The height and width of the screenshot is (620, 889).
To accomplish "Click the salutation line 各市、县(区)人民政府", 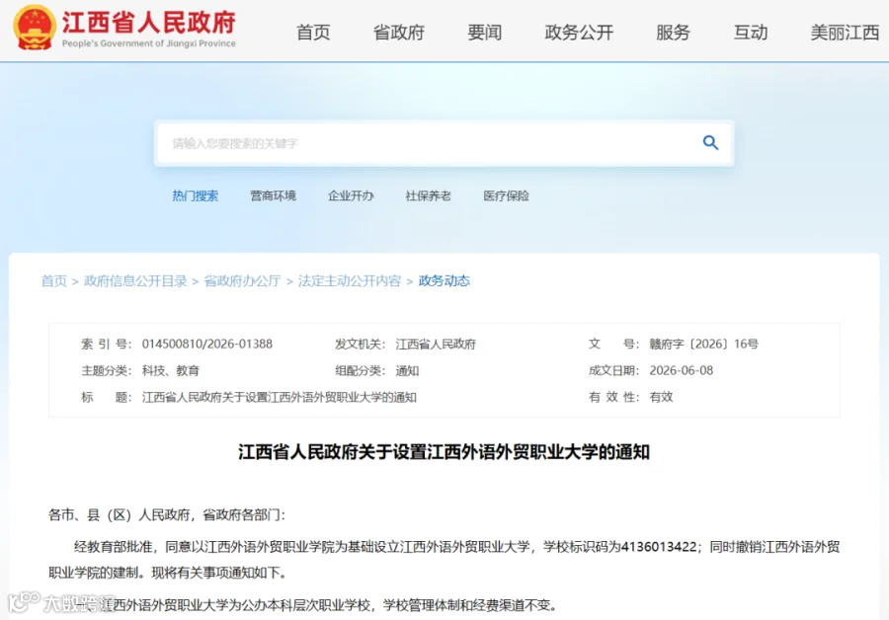I will point(167,514).
